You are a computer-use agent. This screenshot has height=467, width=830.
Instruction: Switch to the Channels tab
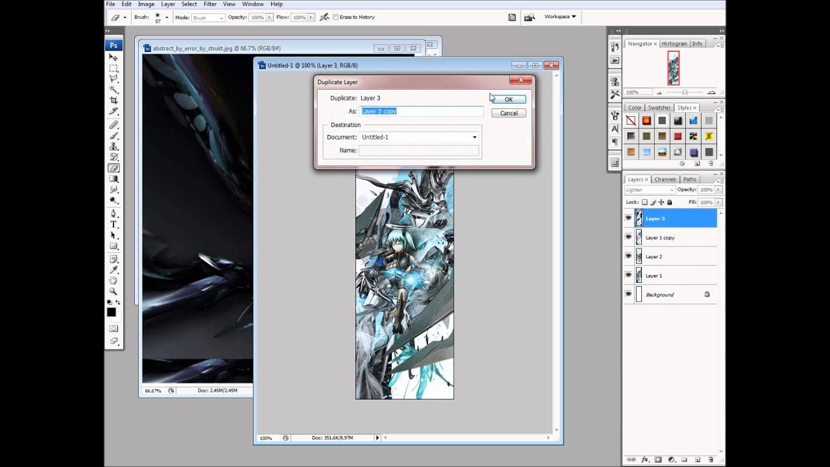(x=665, y=179)
